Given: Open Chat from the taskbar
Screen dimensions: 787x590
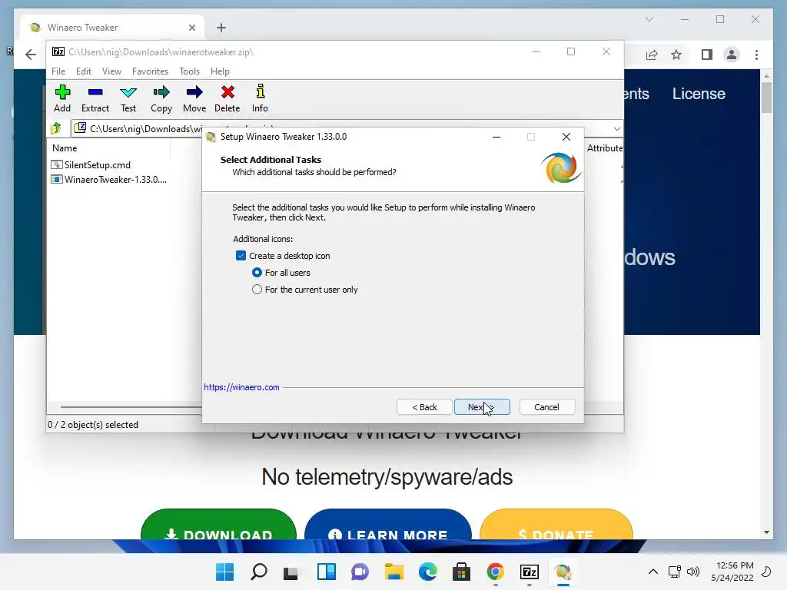Looking at the screenshot, I should (360, 572).
